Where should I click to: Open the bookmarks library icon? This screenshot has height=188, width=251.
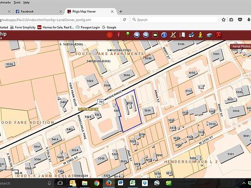tap(231, 20)
